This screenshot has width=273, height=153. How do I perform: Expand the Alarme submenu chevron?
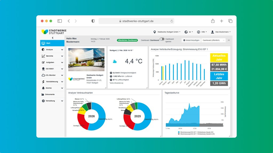[62, 88]
